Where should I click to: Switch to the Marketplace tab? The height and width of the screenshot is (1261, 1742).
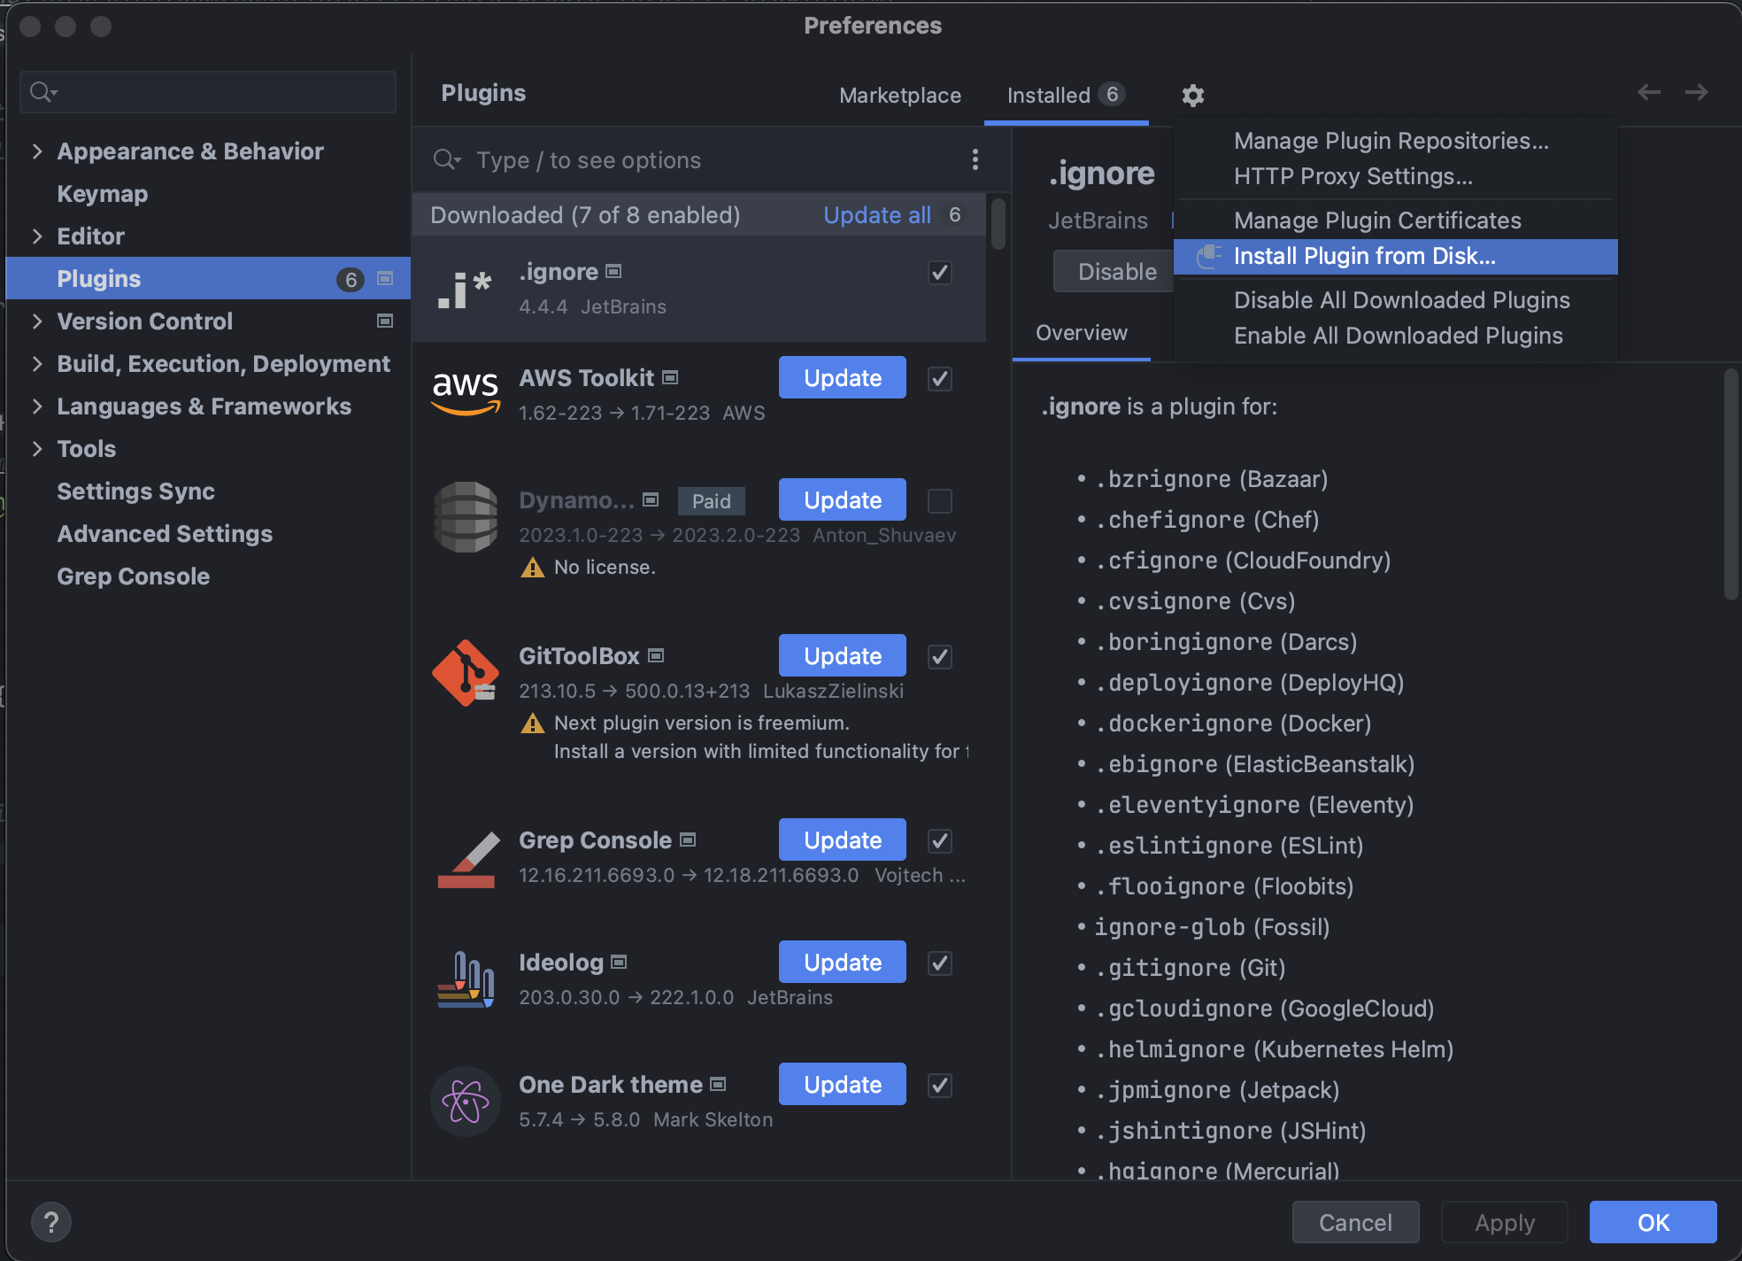[899, 96]
